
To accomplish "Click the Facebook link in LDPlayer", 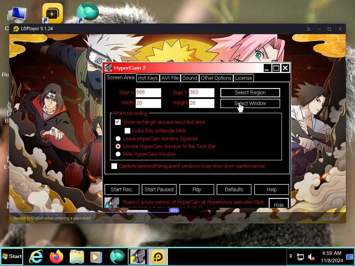I will coord(331,219).
